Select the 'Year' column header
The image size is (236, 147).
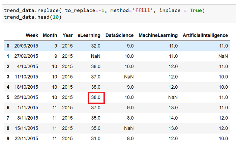[67, 35]
